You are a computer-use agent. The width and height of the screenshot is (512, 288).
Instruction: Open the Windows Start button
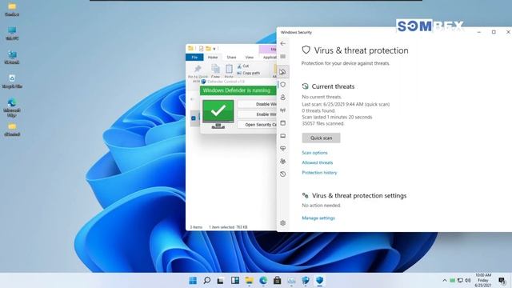193,280
